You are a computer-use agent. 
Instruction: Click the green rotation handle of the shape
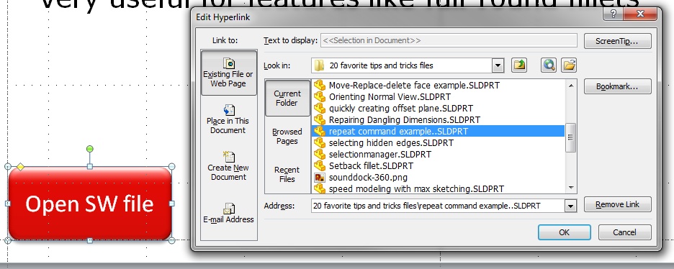tap(90, 149)
